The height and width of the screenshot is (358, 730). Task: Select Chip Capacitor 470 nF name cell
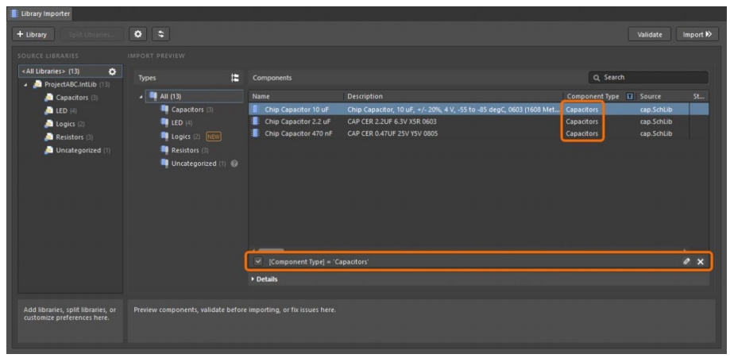click(x=299, y=133)
